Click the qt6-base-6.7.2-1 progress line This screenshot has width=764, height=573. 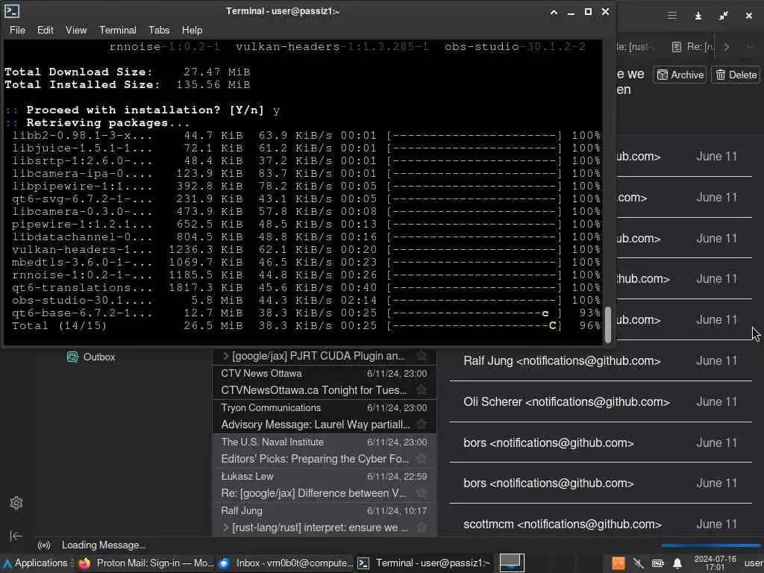coord(306,313)
